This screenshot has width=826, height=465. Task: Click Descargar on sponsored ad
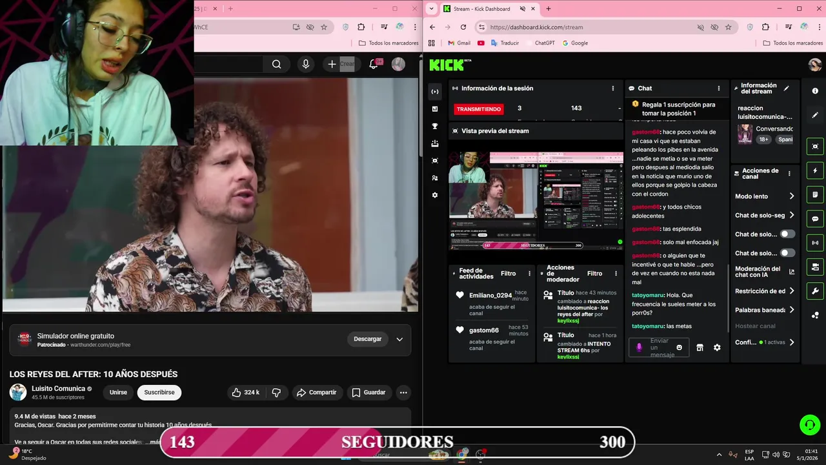point(367,339)
